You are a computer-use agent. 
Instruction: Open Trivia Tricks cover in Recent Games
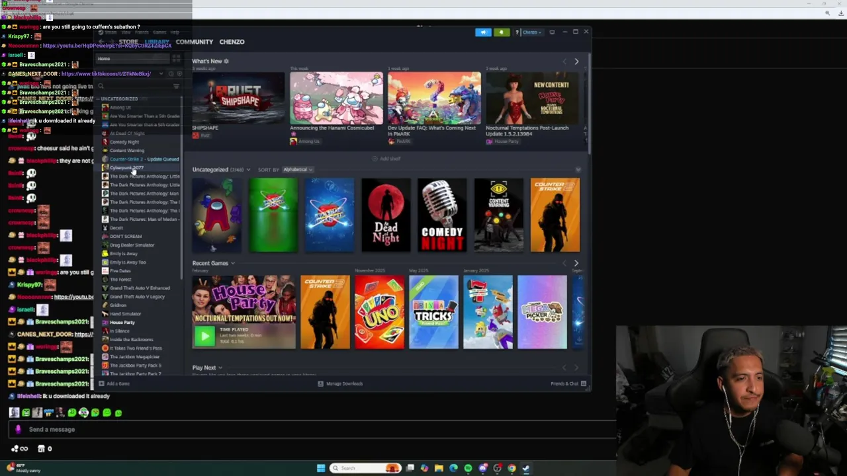tap(433, 312)
